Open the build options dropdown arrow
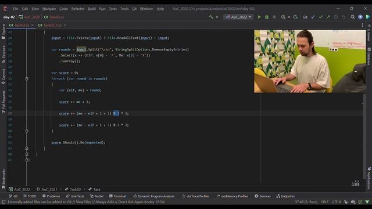This screenshot has width=372, height=209. pyautogui.click(x=217, y=17)
